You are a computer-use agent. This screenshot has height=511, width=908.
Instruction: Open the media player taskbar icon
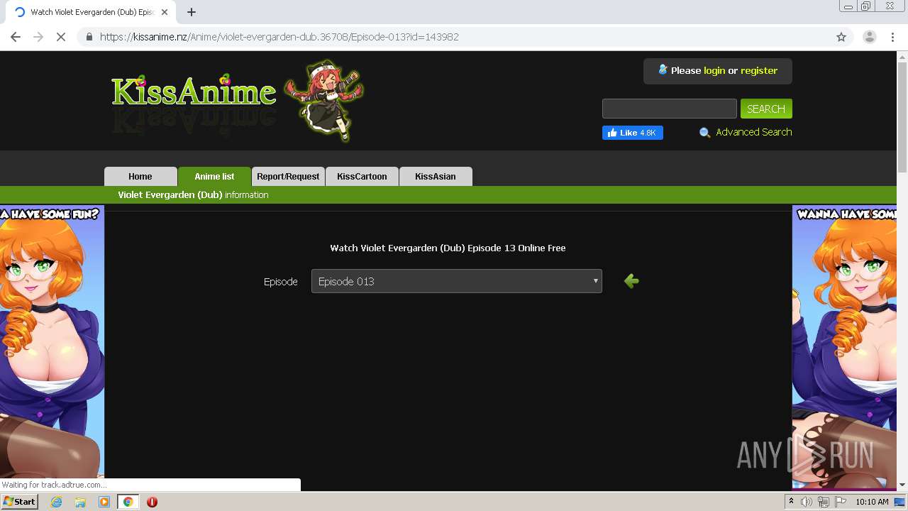click(x=104, y=502)
